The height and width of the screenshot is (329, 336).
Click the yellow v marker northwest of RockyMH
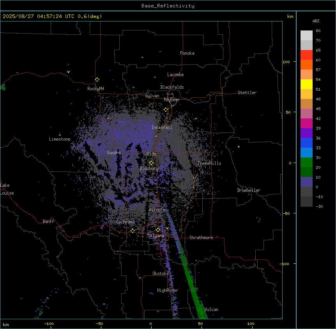point(68,72)
